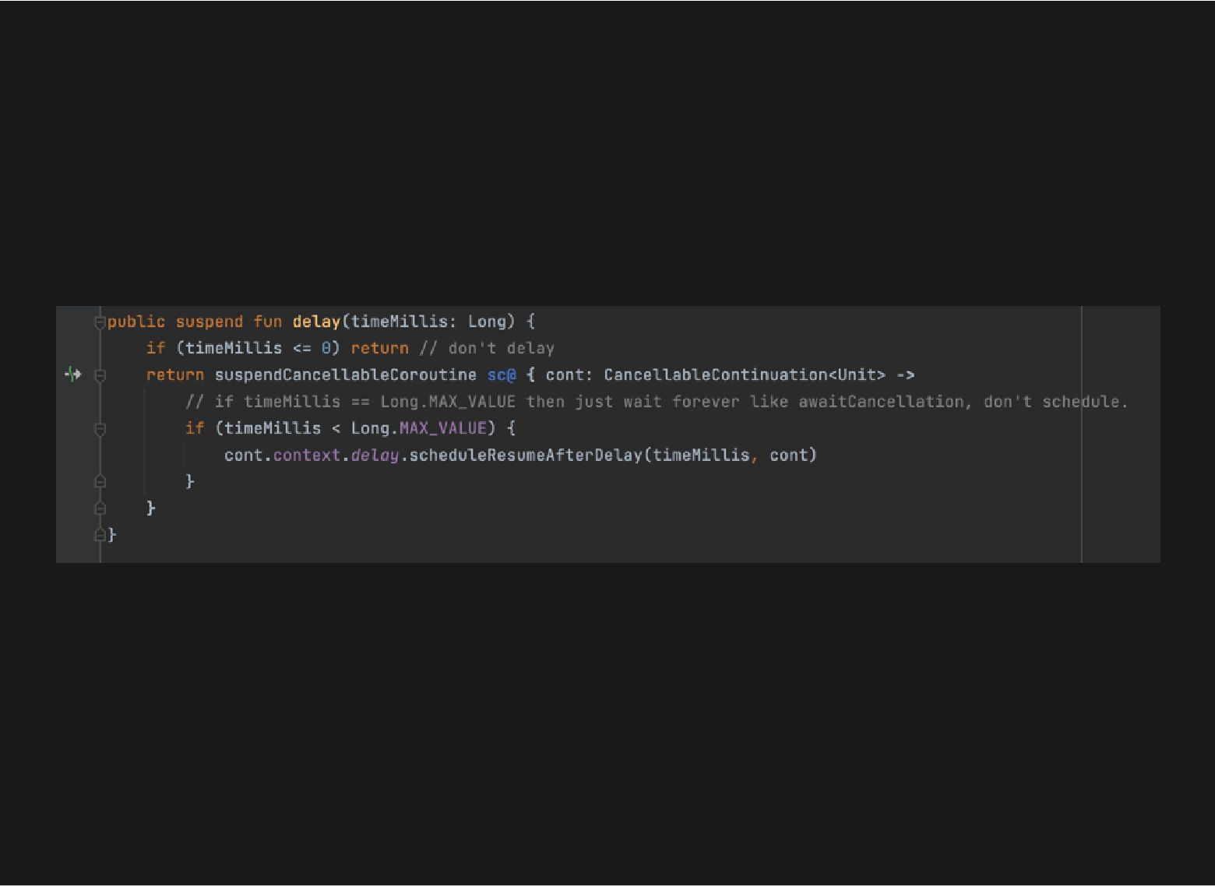
Task: Click the purple 'context' property
Action: (307, 455)
